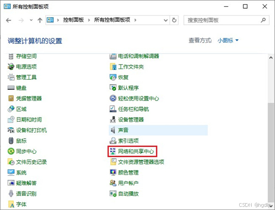Open the 索引选项 icon
The image size is (275, 210).
click(x=113, y=141)
